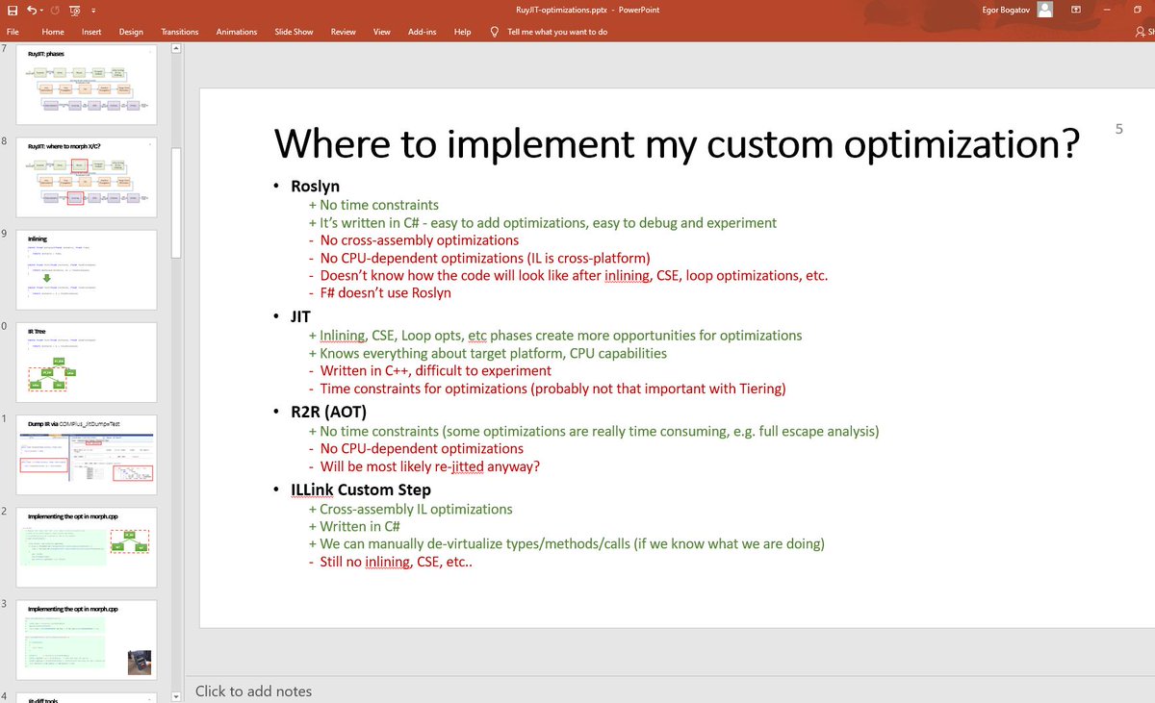Viewport: 1155px width, 703px height.
Task: Click 'Still no inlining, CSE, etc..' line
Action: pyautogui.click(x=390, y=562)
